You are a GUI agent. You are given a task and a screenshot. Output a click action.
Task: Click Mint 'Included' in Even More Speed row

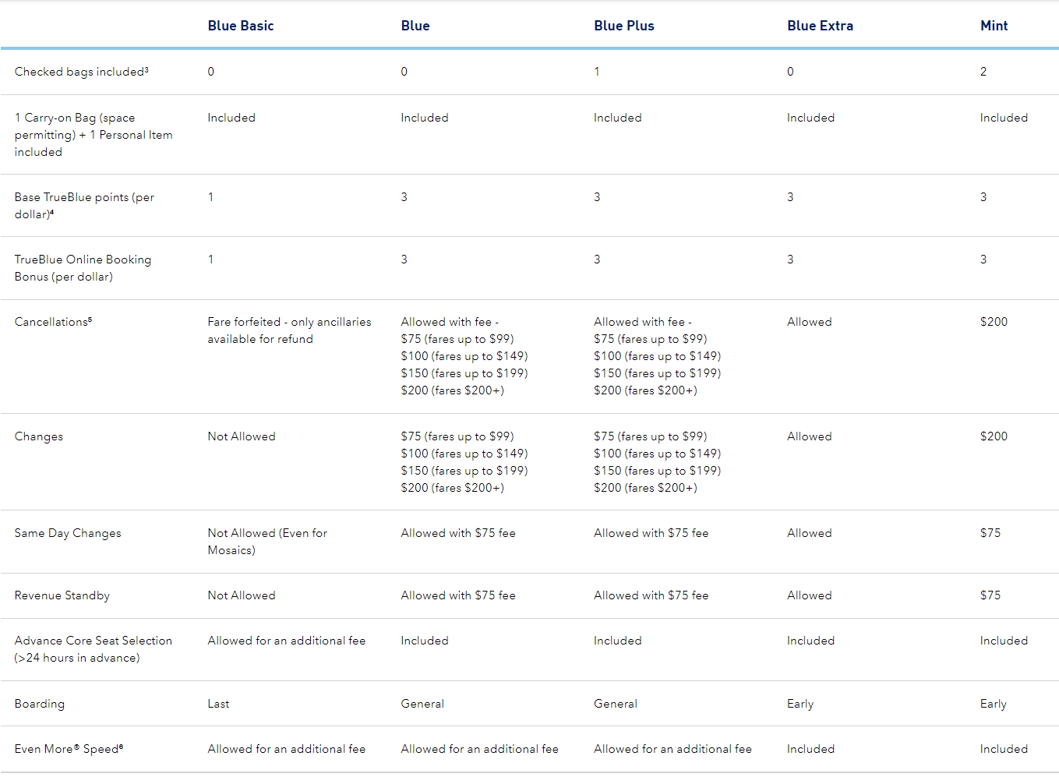click(x=1004, y=749)
